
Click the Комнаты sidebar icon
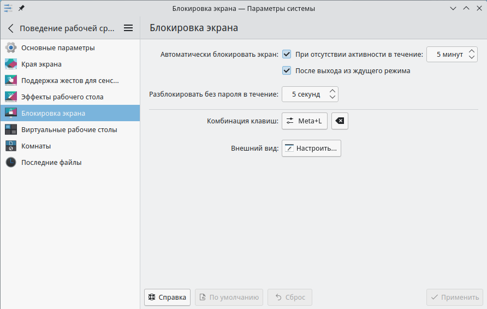click(x=11, y=146)
